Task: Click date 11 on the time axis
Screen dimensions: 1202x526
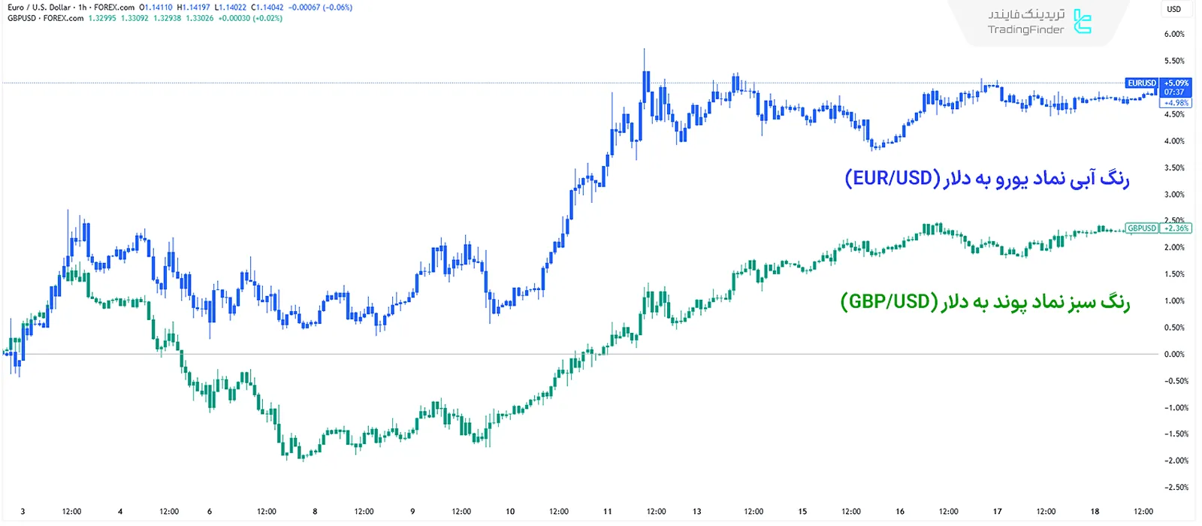Action: pos(607,512)
